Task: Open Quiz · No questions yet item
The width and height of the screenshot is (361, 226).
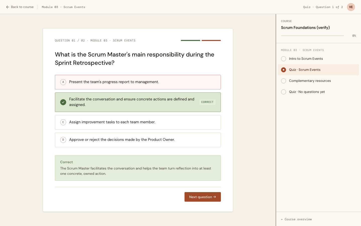Action: click(x=318, y=92)
